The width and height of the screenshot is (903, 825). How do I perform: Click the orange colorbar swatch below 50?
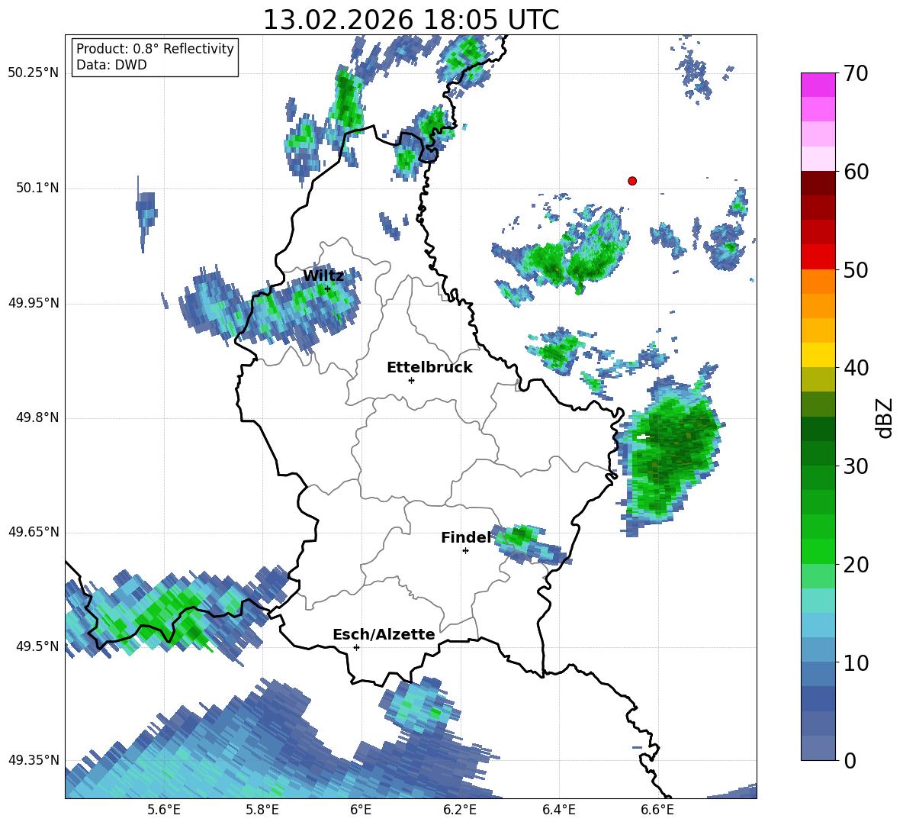tap(818, 281)
